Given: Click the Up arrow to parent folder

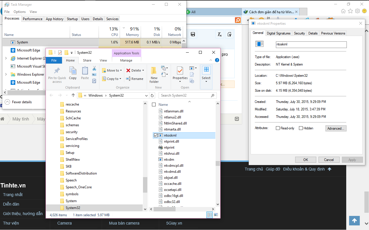Looking at the screenshot, I should (x=73, y=95).
